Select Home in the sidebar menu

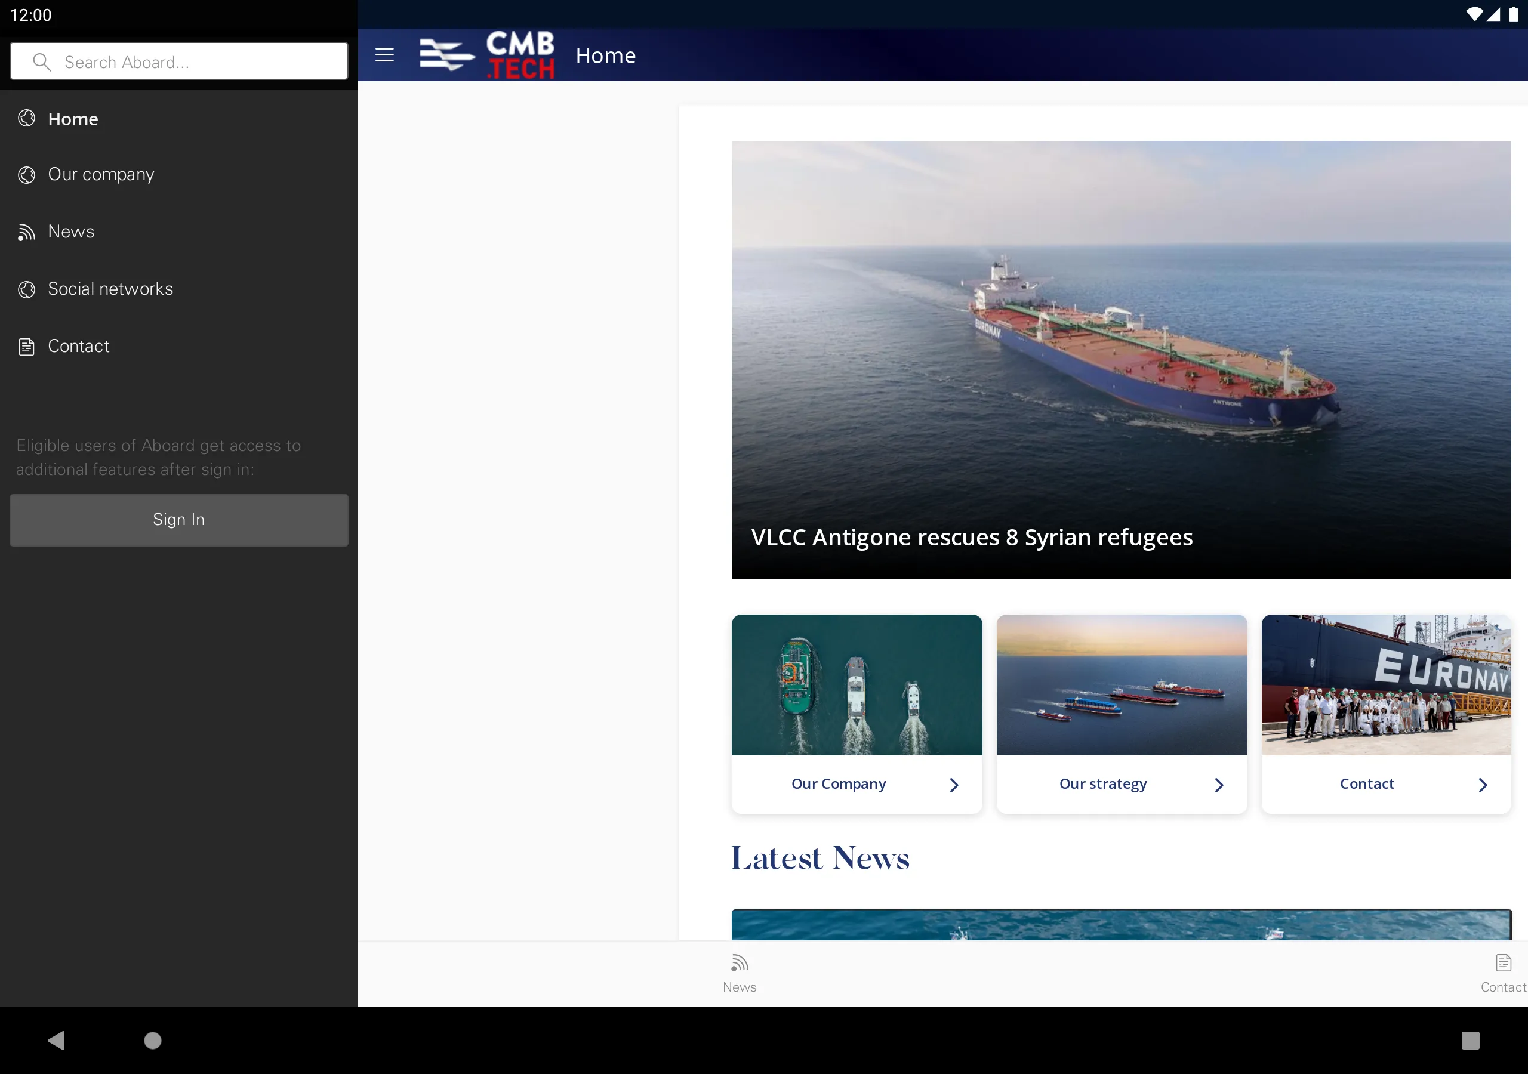179,119
